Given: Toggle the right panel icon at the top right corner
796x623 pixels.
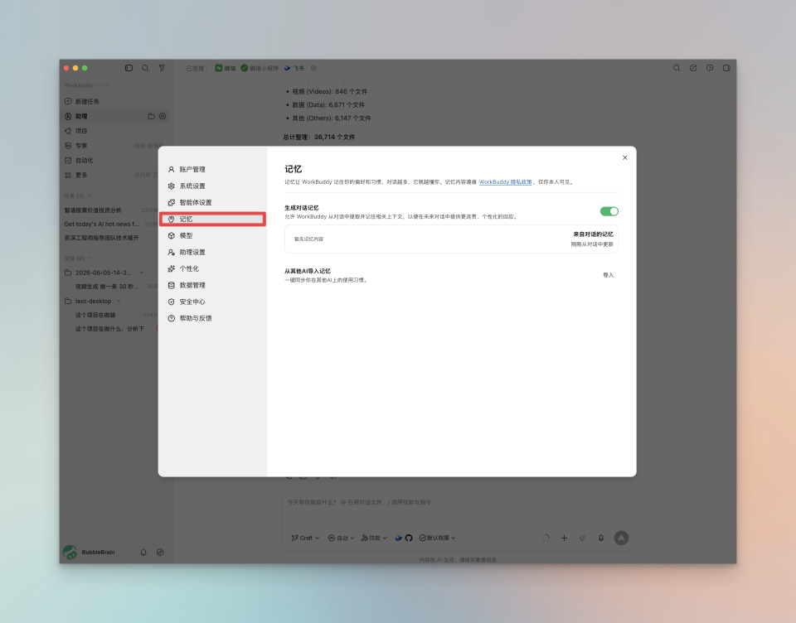Looking at the screenshot, I should click(726, 68).
